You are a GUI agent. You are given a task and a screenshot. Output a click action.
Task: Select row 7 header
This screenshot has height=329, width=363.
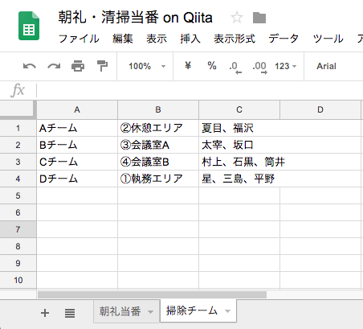tap(18, 229)
